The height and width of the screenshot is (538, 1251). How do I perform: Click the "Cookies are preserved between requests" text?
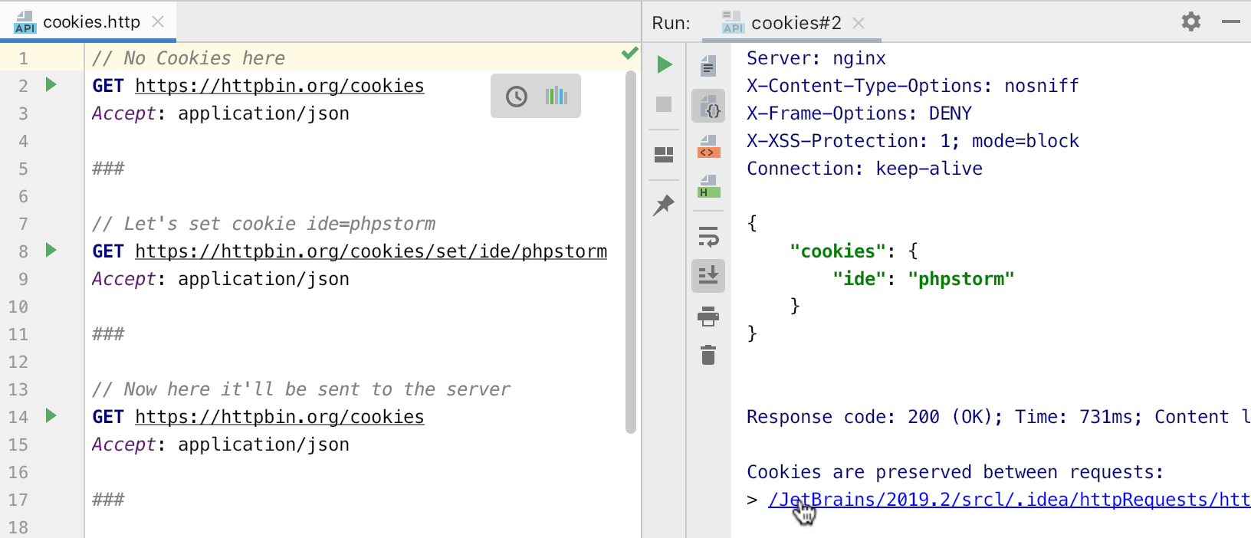pyautogui.click(x=955, y=472)
